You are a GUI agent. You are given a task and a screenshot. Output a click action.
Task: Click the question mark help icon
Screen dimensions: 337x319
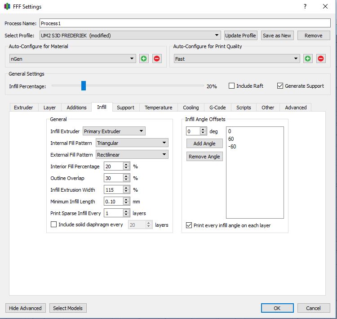pyautogui.click(x=305, y=7)
